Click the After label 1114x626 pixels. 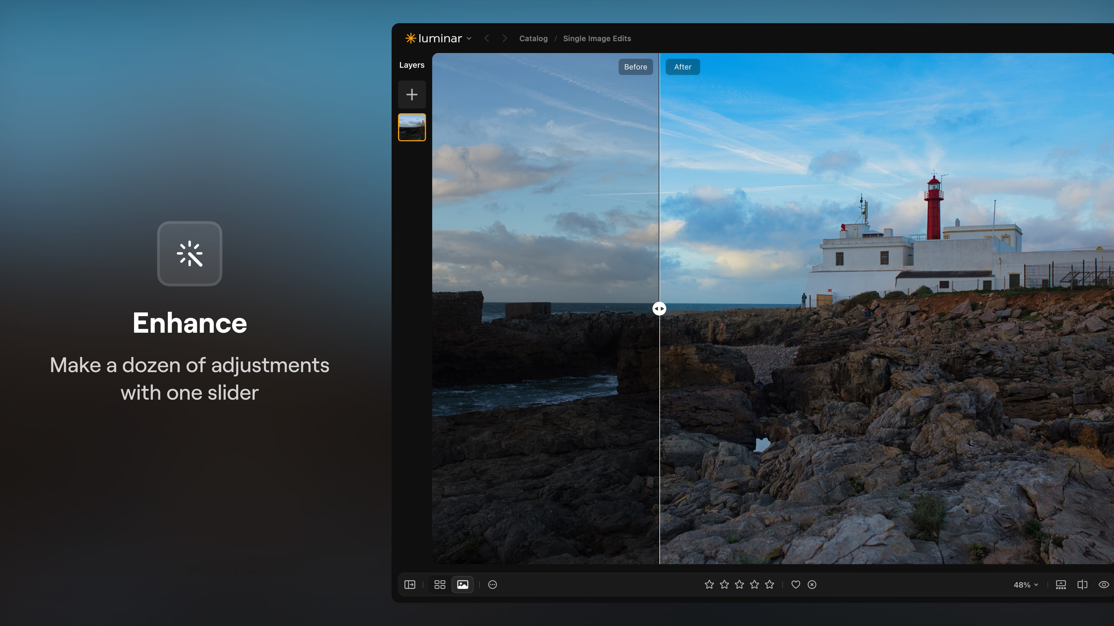[682, 67]
